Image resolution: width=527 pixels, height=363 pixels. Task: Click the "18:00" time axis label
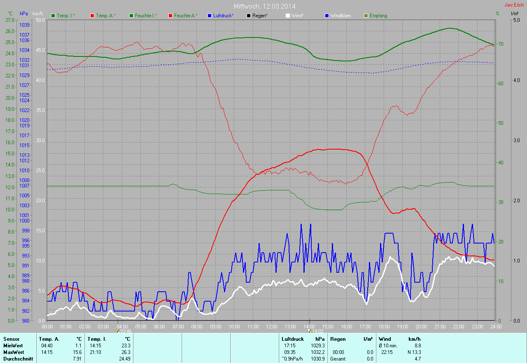tap(383, 326)
